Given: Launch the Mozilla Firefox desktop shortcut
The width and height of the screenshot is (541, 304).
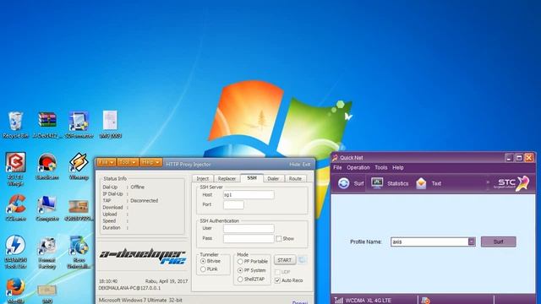Looking at the screenshot, I should 15,287.
